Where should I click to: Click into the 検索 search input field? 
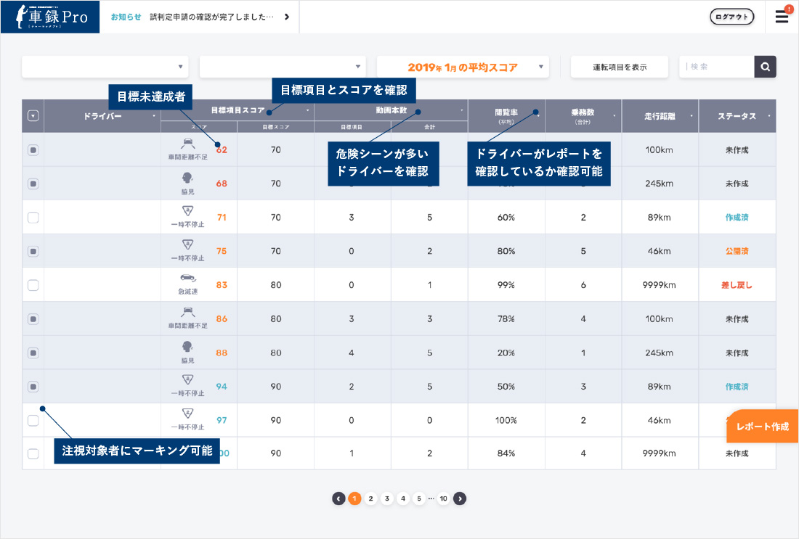pos(716,67)
